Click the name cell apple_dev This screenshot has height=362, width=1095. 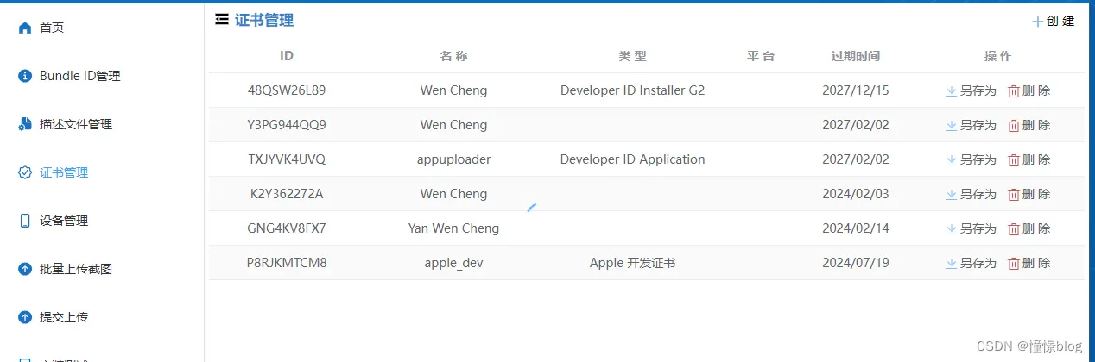point(453,263)
